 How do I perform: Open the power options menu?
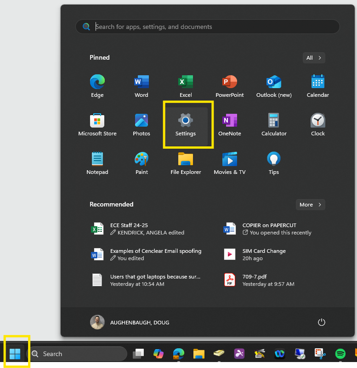pyautogui.click(x=322, y=322)
